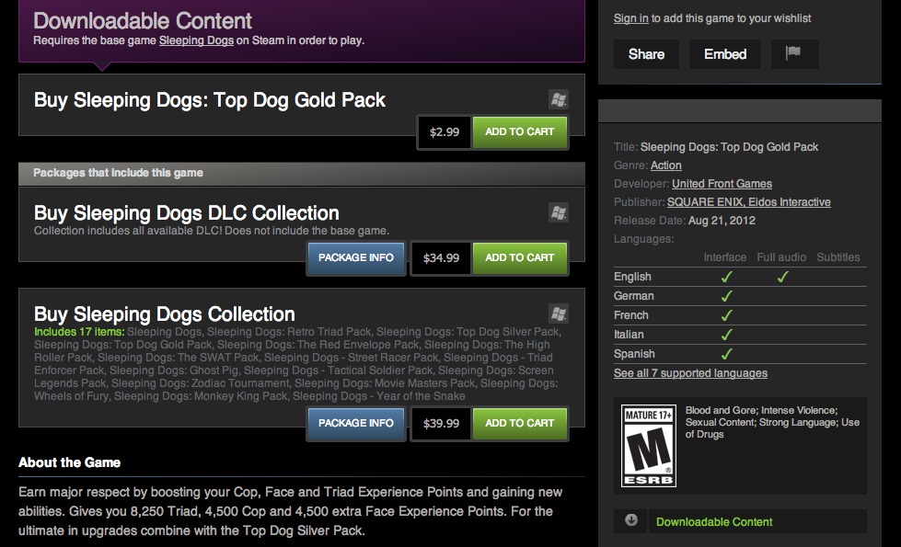Click Windows icon on DLC Collection
The width and height of the screenshot is (901, 547).
click(x=559, y=212)
